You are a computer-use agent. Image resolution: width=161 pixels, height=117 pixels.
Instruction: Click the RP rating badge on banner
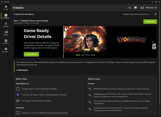click(154, 46)
